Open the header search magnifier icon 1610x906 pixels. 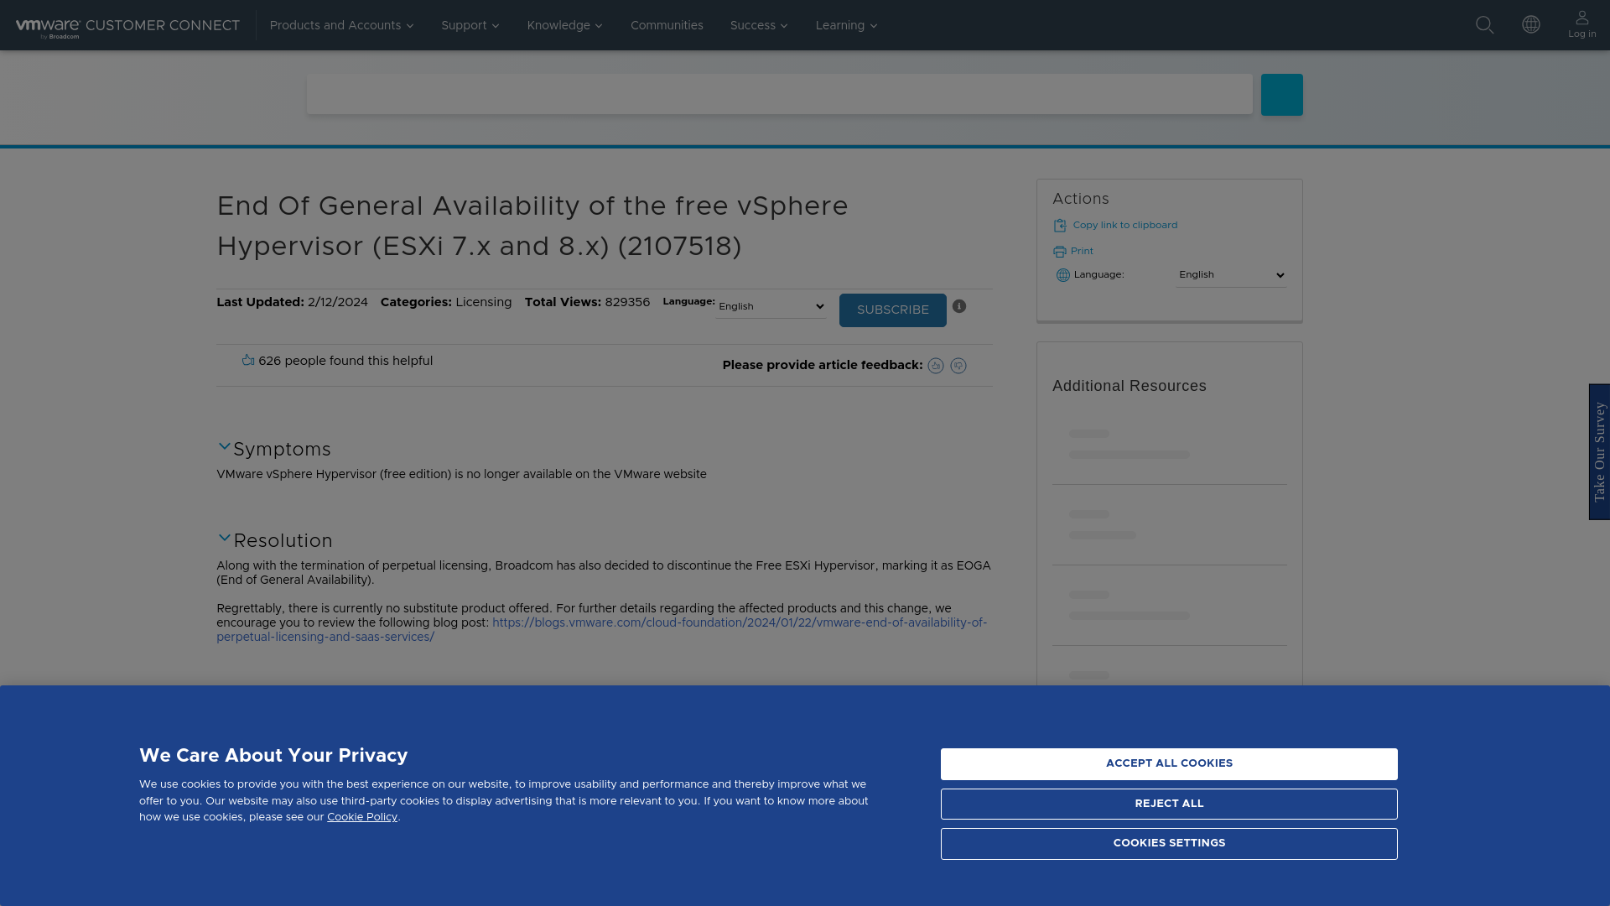click(1484, 25)
